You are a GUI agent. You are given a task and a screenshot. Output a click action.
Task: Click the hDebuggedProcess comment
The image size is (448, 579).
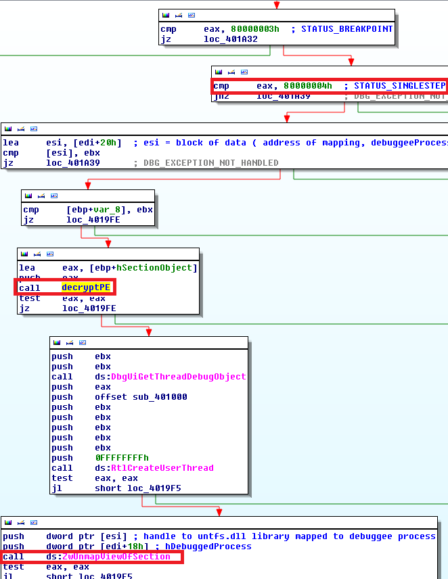pyautogui.click(x=204, y=547)
